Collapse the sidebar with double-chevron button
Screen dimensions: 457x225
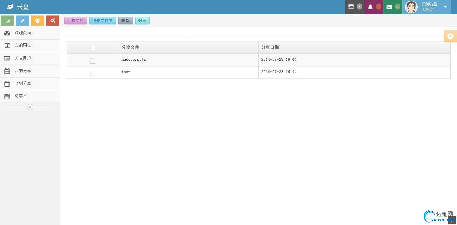[x=30, y=107]
